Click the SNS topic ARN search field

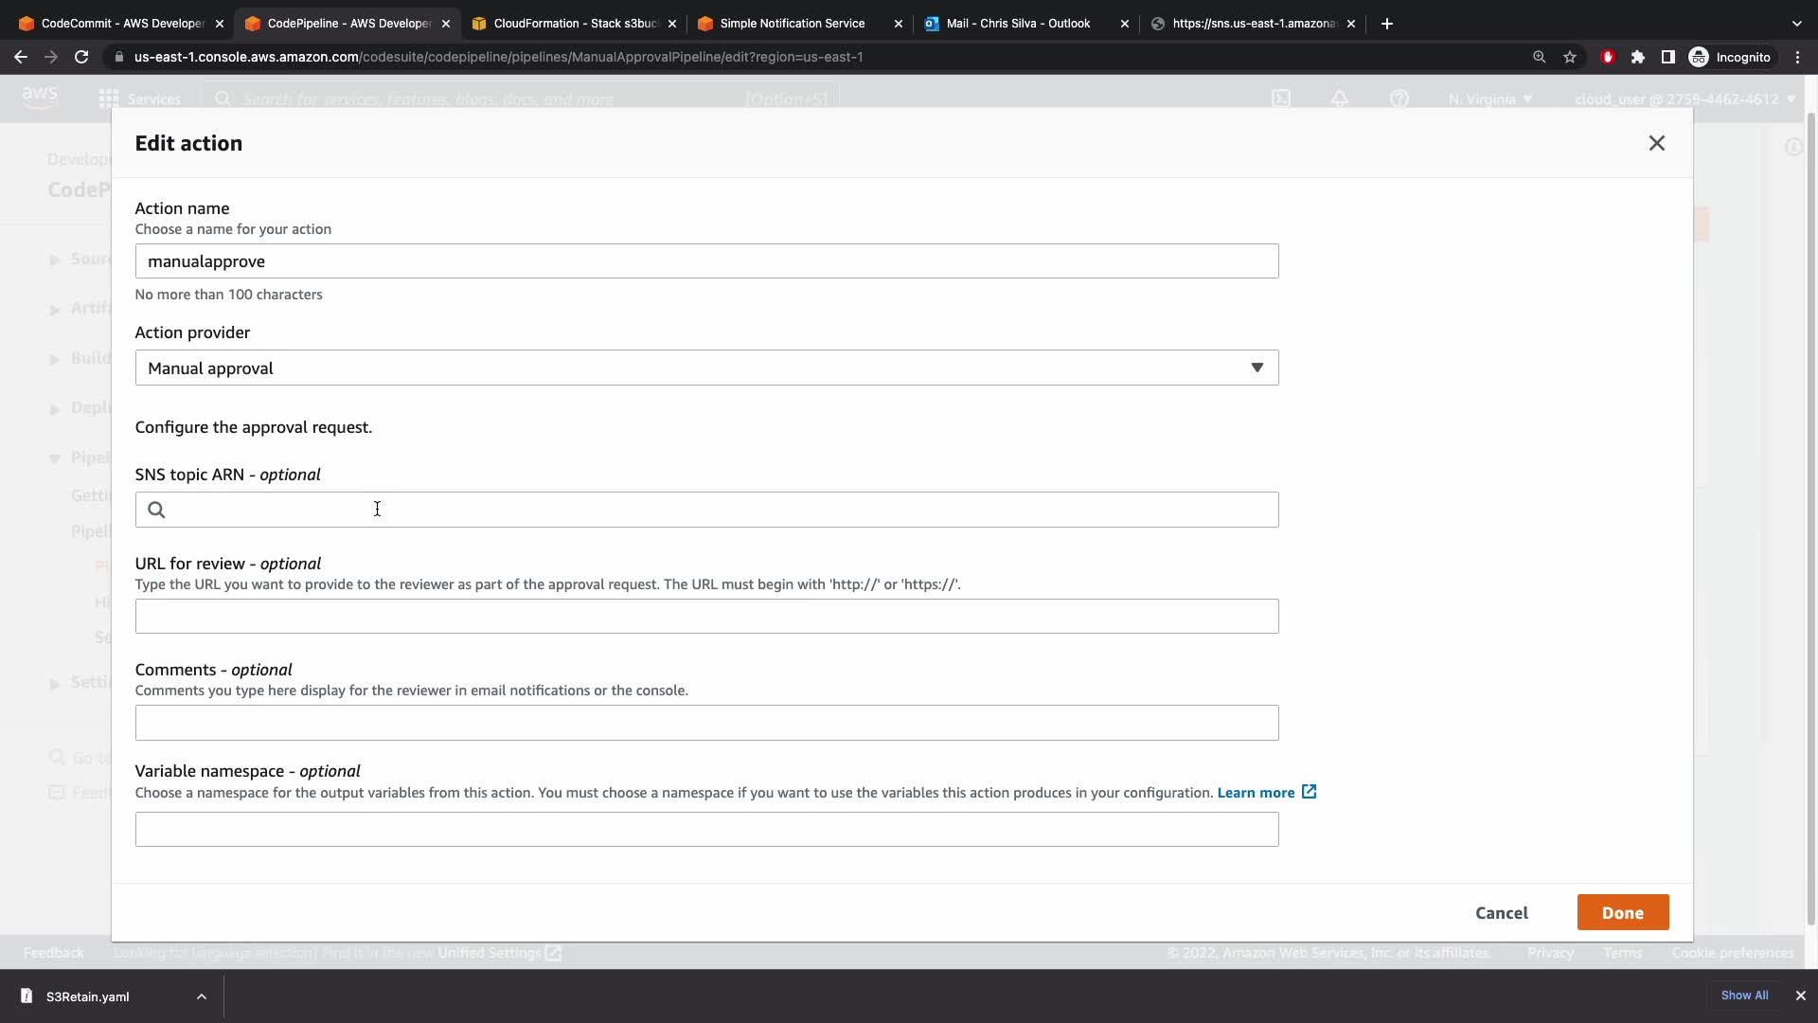(720, 510)
